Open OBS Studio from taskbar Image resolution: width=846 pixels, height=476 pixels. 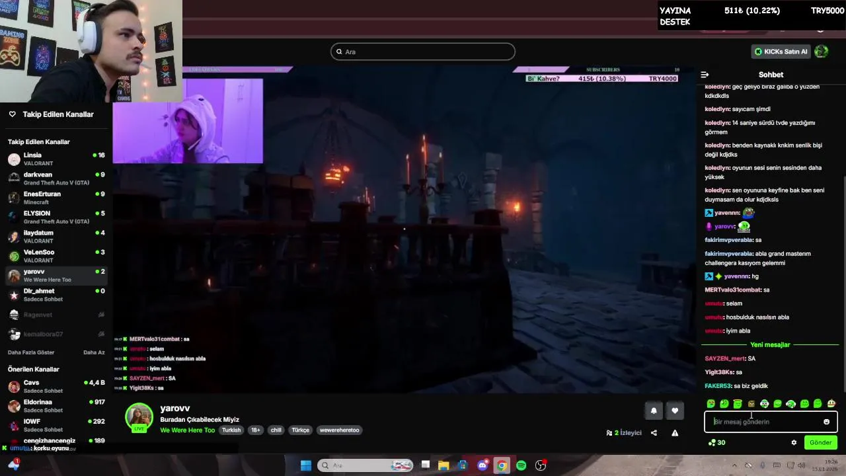point(541,465)
